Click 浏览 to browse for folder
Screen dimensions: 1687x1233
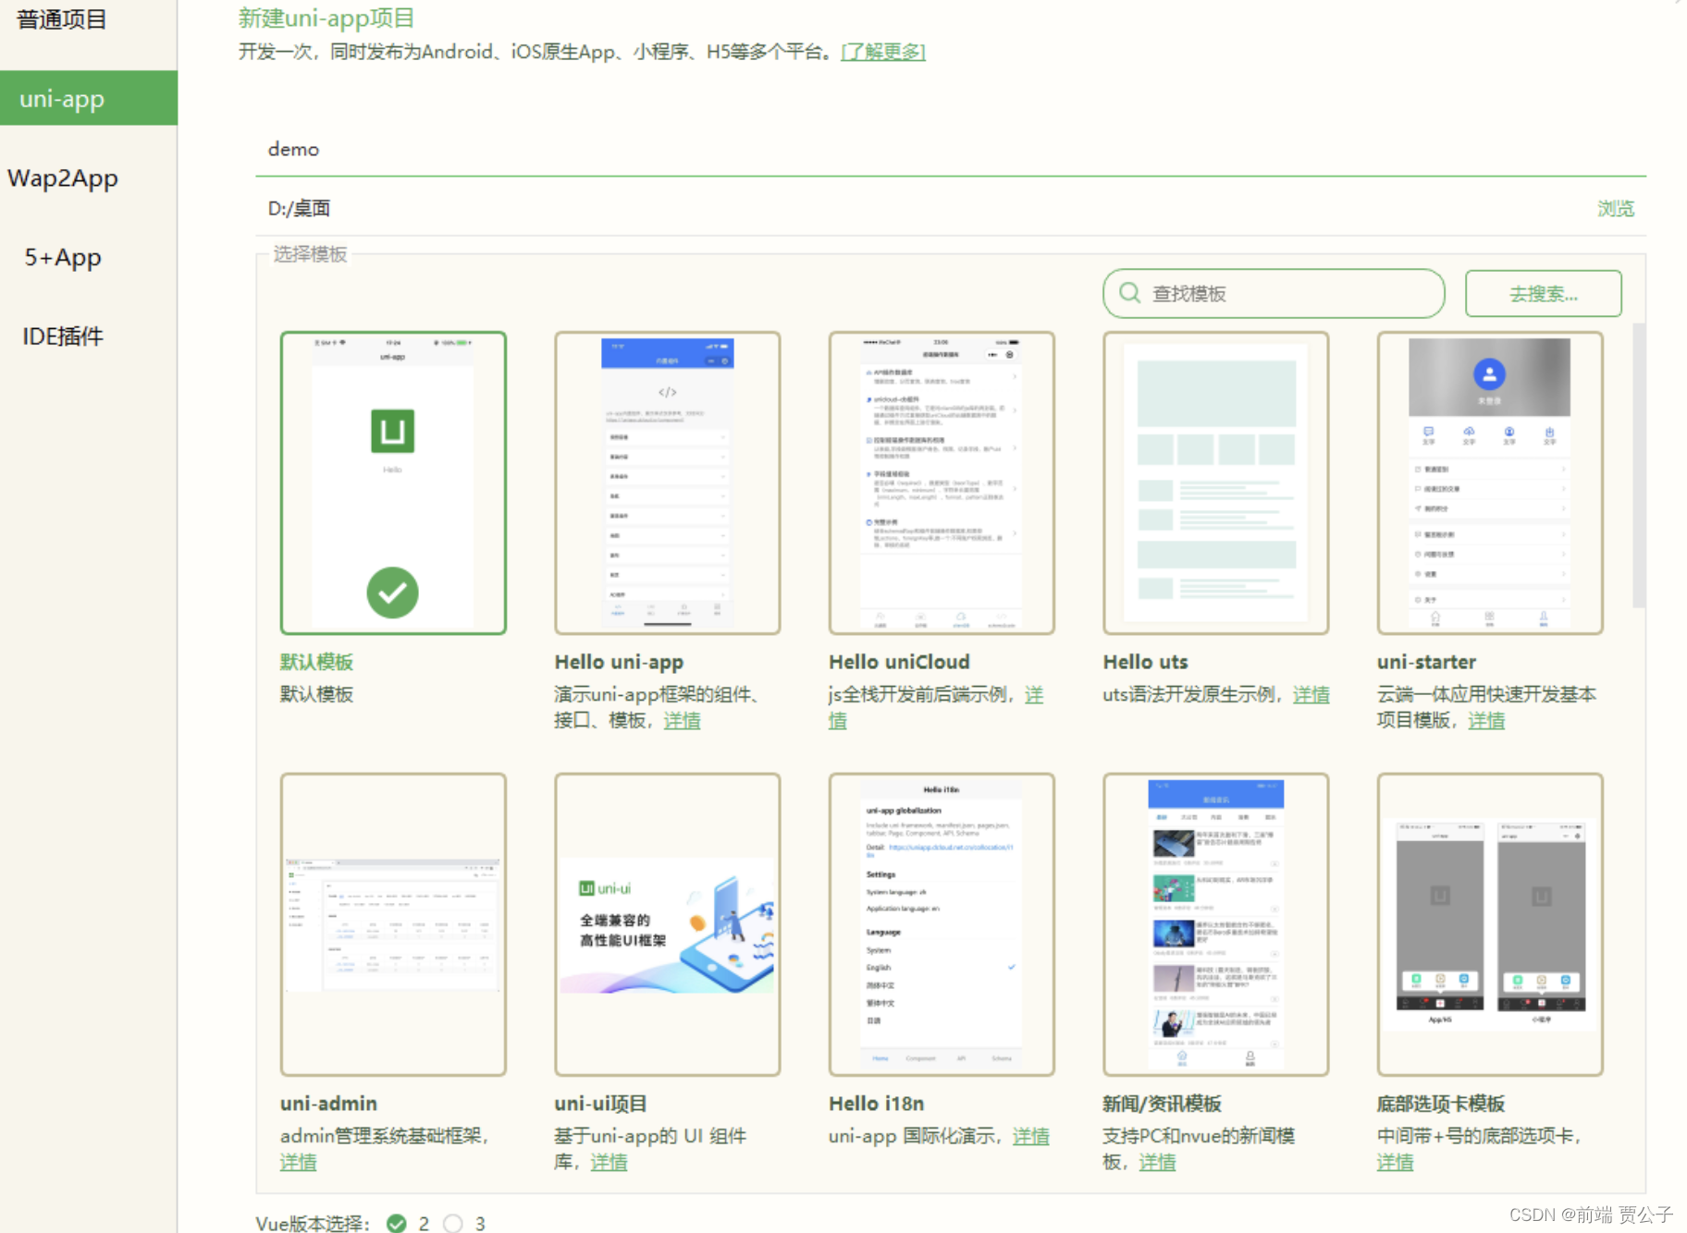1616,209
